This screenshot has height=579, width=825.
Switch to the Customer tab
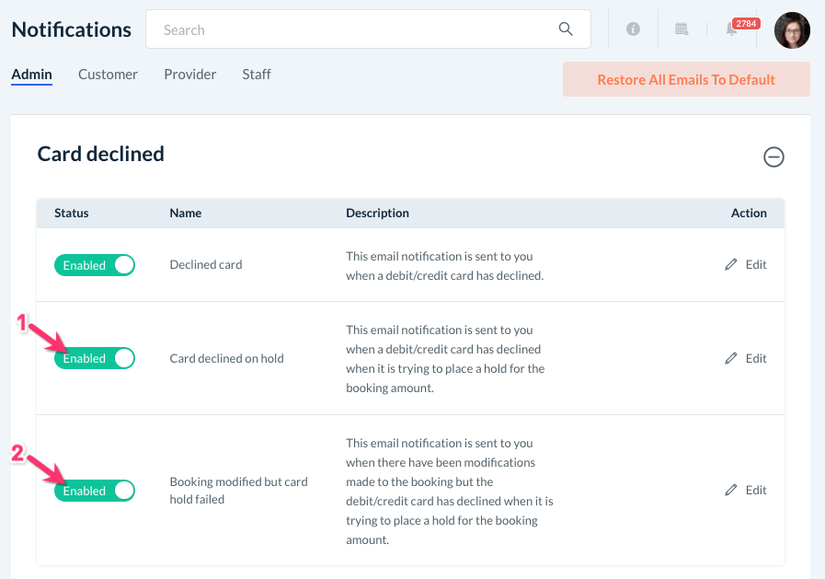pyautogui.click(x=108, y=75)
